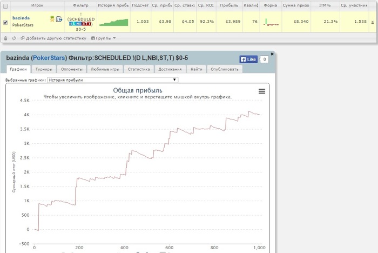Sort by Подсчет column header
Viewport: 378px width, 253px height.
tap(140, 5)
